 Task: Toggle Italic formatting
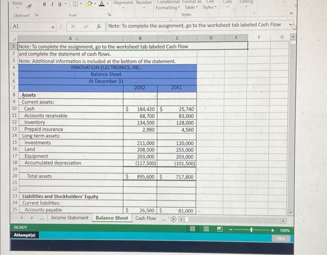pyautogui.click(x=52, y=4)
